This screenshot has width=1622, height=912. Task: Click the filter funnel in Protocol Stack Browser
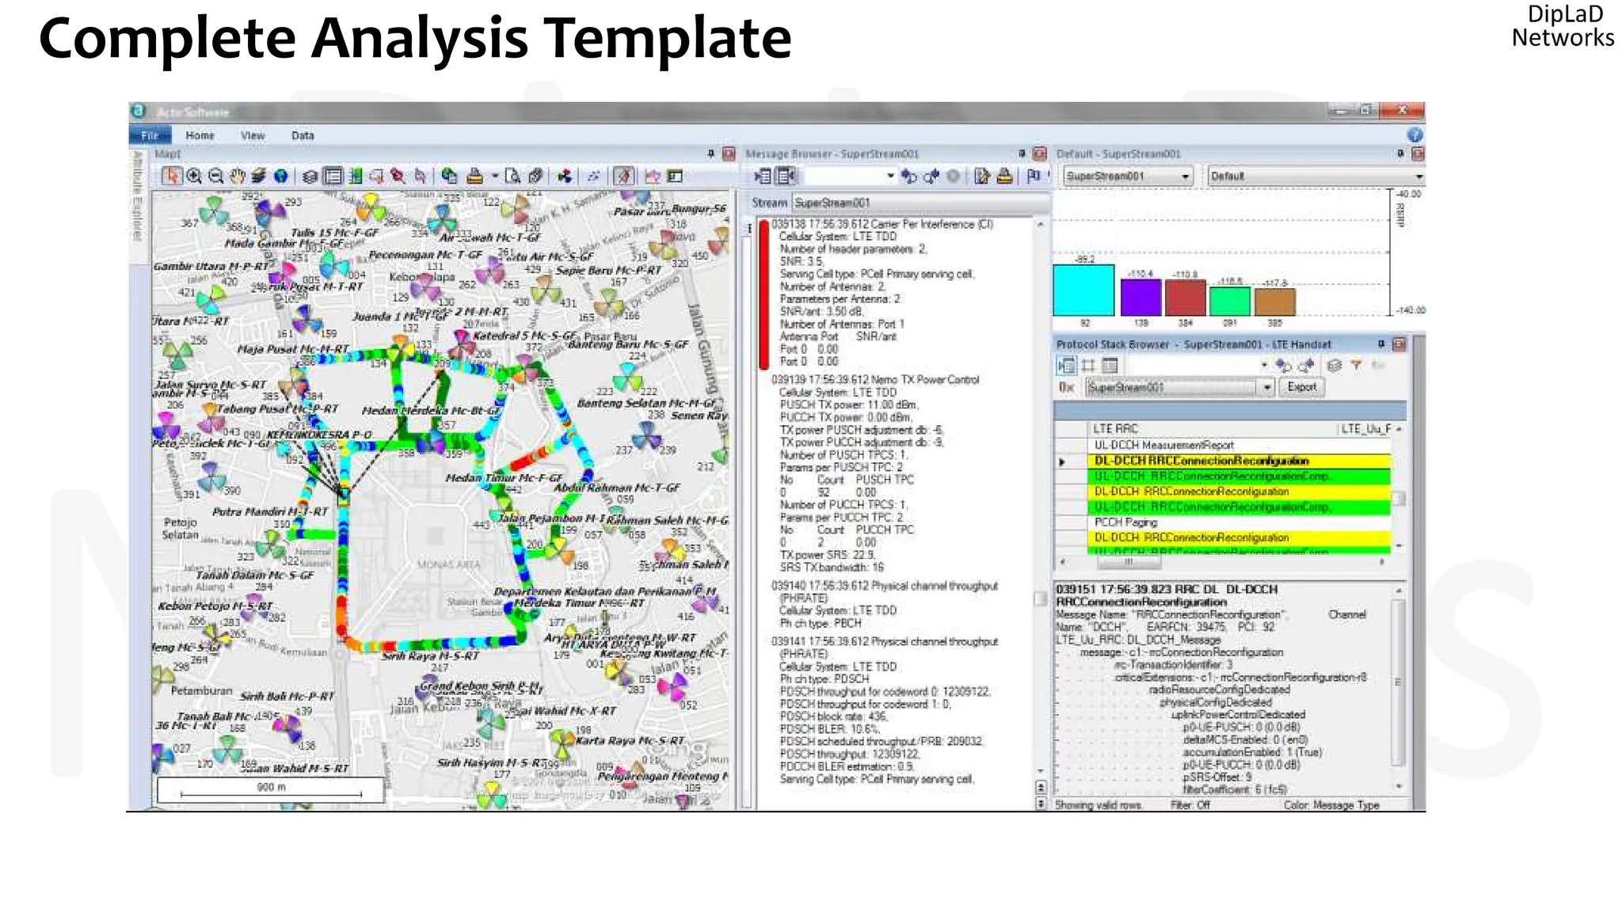click(1356, 366)
